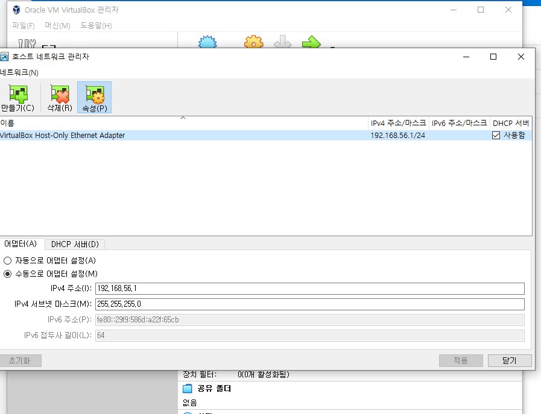The height and width of the screenshot is (414, 541).
Task: Click the 공유 폴더 section header text
Action: coord(214,389)
